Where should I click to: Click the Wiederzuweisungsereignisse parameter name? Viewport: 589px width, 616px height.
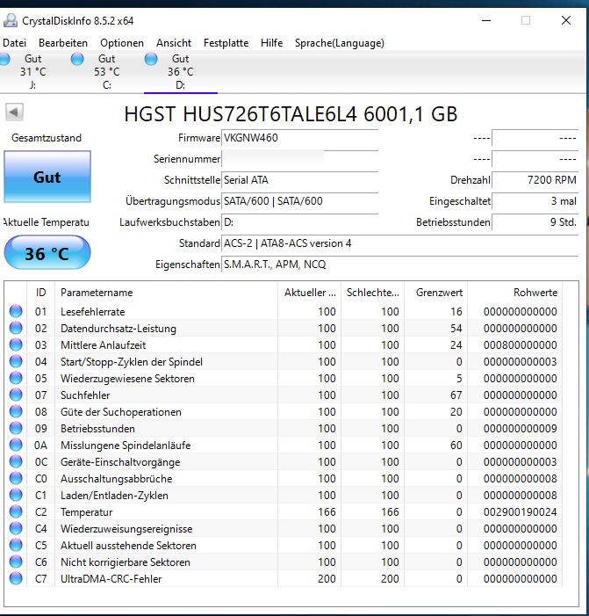point(126,529)
